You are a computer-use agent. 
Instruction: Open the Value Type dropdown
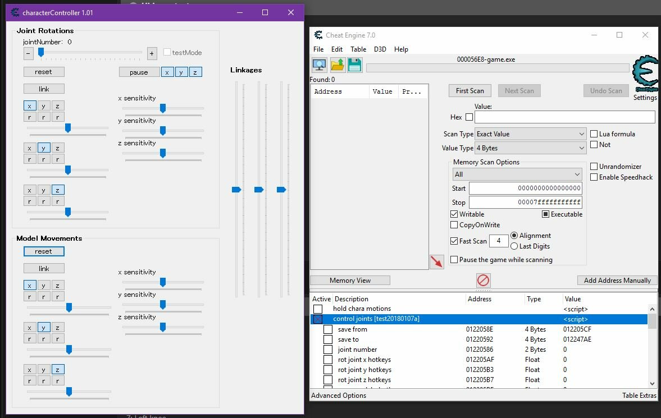point(530,148)
